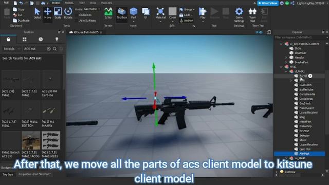Open the Terrain Editor
This screenshot has height=185, width=329.
[108, 14]
